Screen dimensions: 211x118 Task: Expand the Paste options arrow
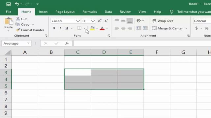8,31
